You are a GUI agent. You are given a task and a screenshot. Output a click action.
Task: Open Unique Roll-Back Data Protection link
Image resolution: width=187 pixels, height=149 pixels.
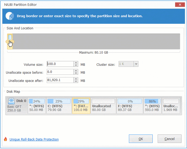[x=34, y=139]
